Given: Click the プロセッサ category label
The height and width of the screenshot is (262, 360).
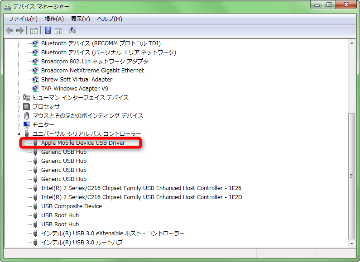Looking at the screenshot, I should click(46, 107).
